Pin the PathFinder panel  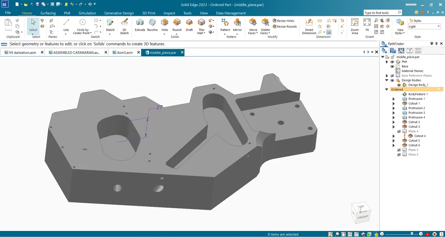pos(436,44)
